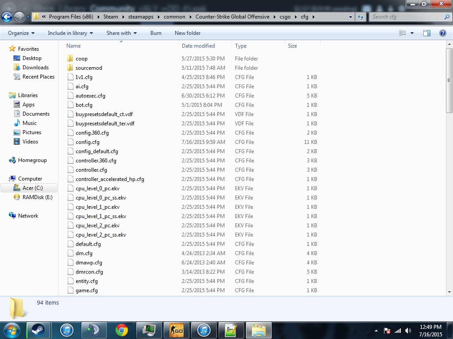Open CS:GO from the taskbar

(176, 330)
